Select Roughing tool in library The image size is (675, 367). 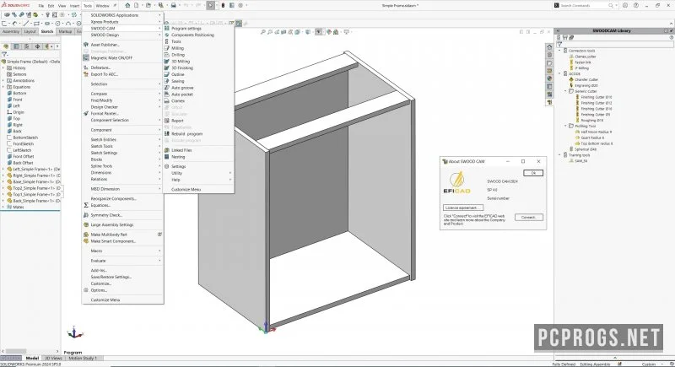591,121
